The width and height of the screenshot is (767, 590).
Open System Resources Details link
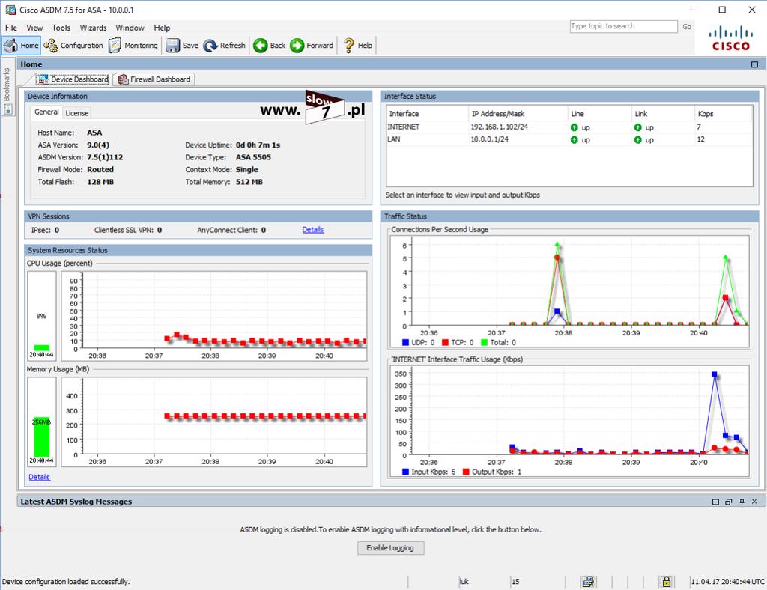[x=39, y=477]
